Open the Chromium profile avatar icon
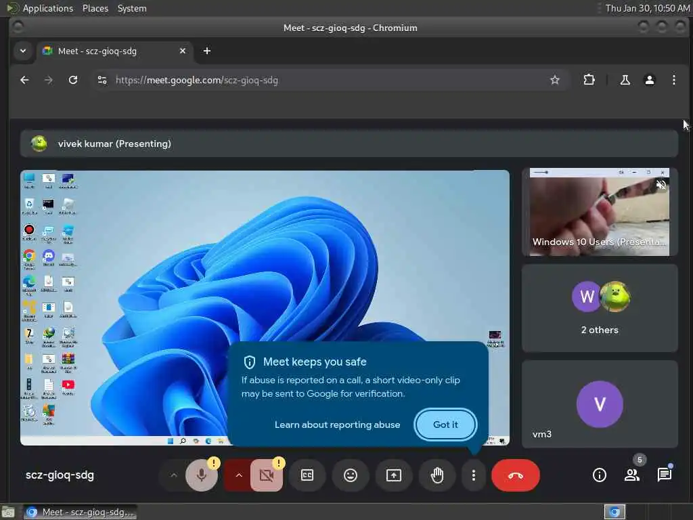The image size is (693, 520). point(649,80)
